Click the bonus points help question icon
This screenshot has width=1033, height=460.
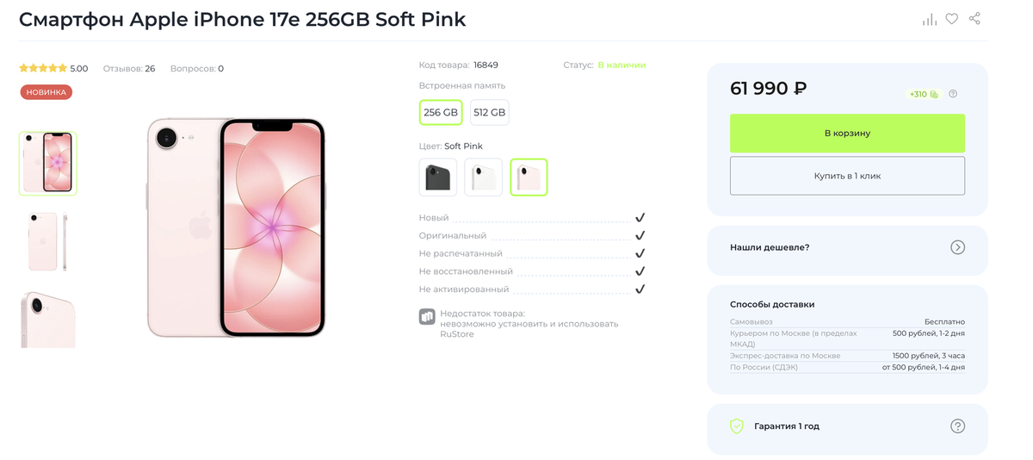pos(953,94)
